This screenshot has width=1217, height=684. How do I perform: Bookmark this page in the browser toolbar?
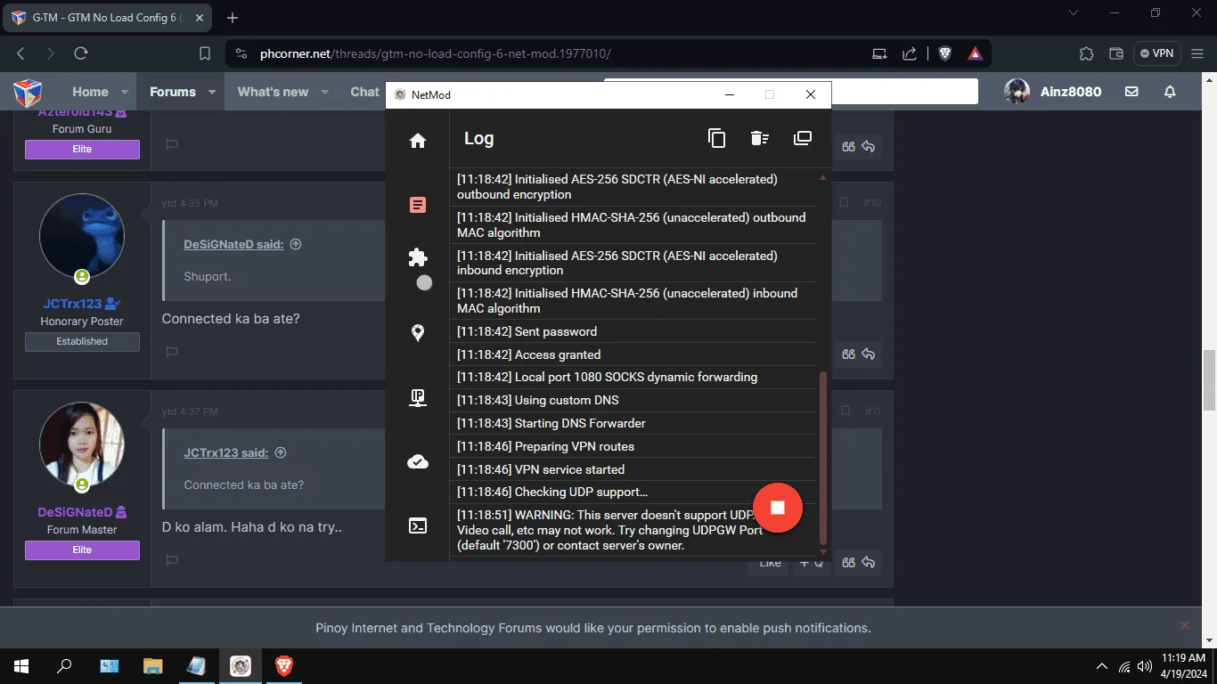click(205, 53)
